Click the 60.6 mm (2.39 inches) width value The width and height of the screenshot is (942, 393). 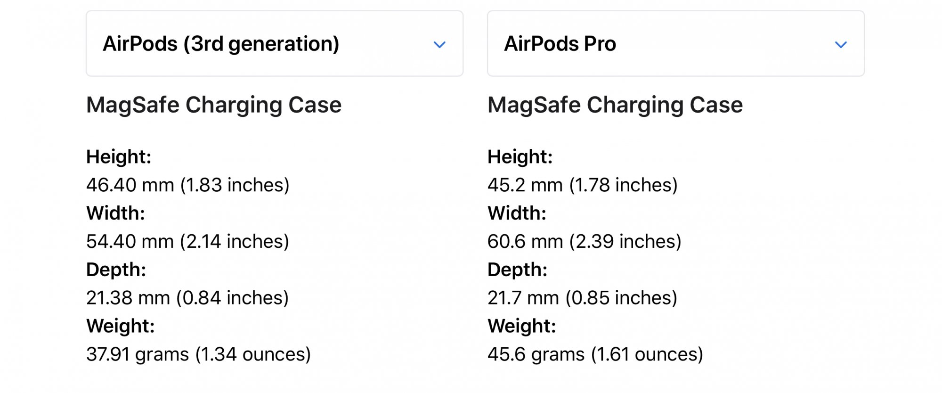click(585, 241)
